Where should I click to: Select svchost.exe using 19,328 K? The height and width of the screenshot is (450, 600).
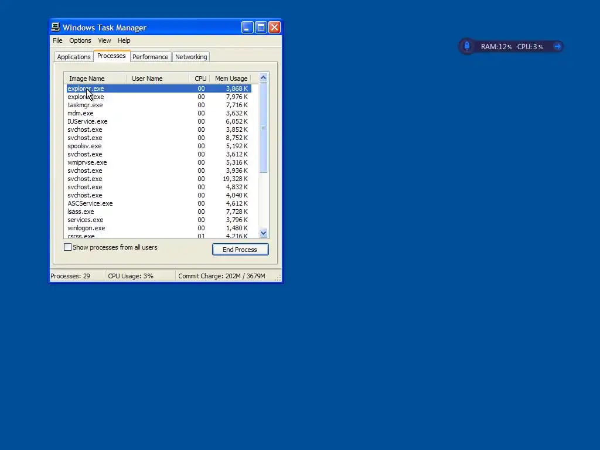[159, 179]
